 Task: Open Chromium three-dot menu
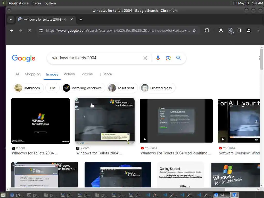[258, 30]
